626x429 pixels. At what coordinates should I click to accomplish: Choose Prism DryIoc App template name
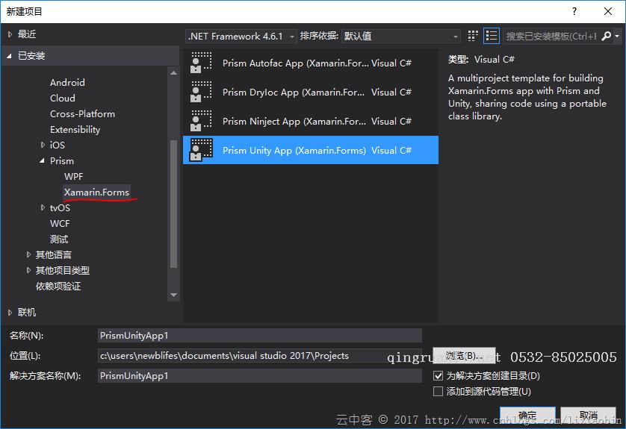pos(294,92)
